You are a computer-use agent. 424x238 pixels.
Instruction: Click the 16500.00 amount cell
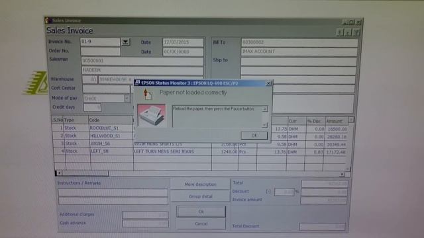point(336,129)
